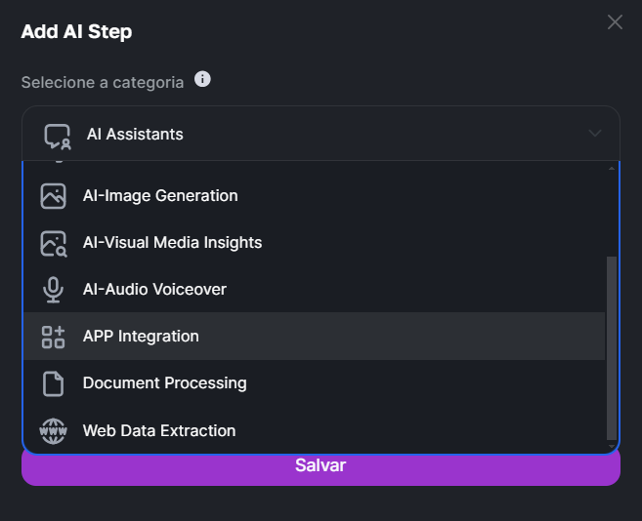
Task: Click the info icon beside Selecione a categoria
Action: coord(202,79)
